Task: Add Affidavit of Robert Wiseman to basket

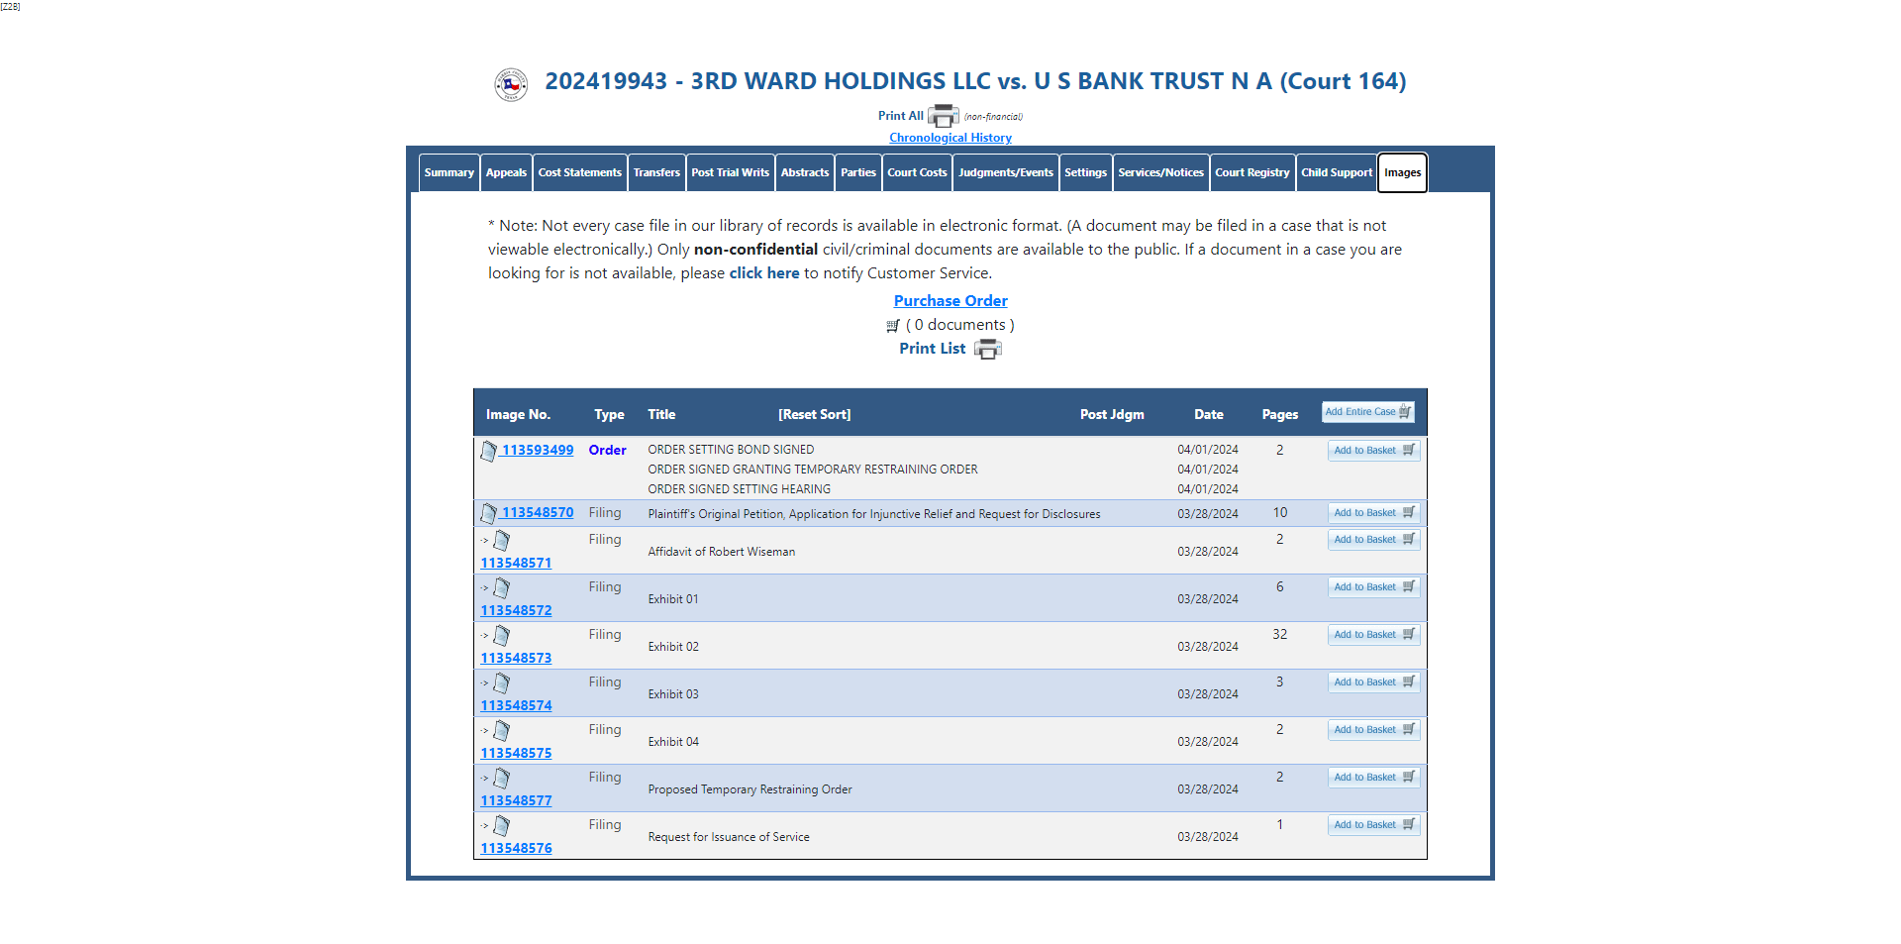Action: 1374,540
